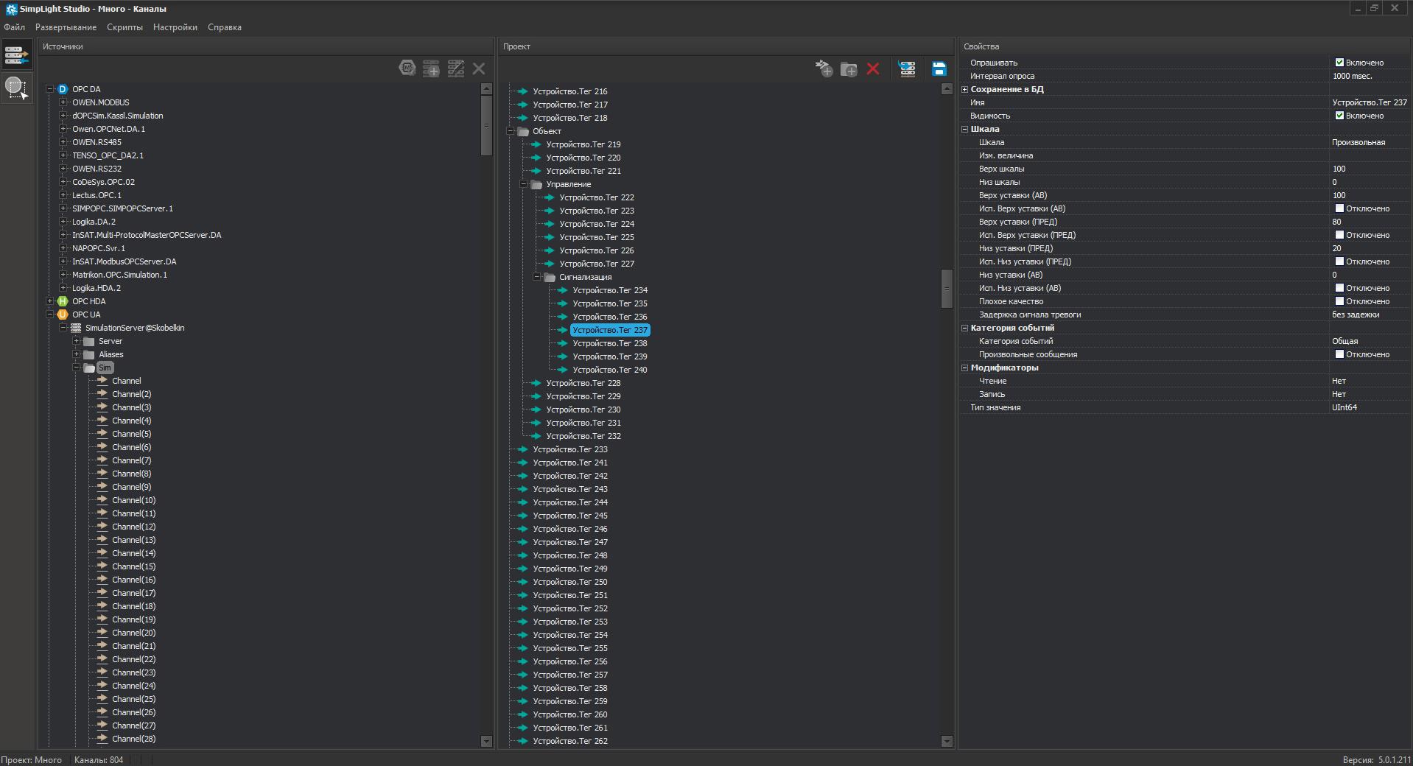Collapse the OPC DA tree node
1413x766 pixels.
click(50, 89)
